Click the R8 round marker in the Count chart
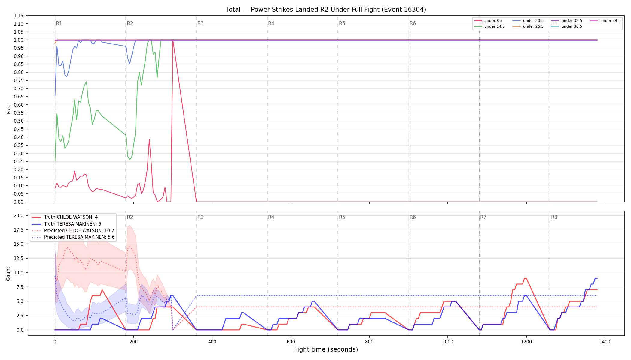Image resolution: width=631 pixels, height=360 pixels. 554,217
